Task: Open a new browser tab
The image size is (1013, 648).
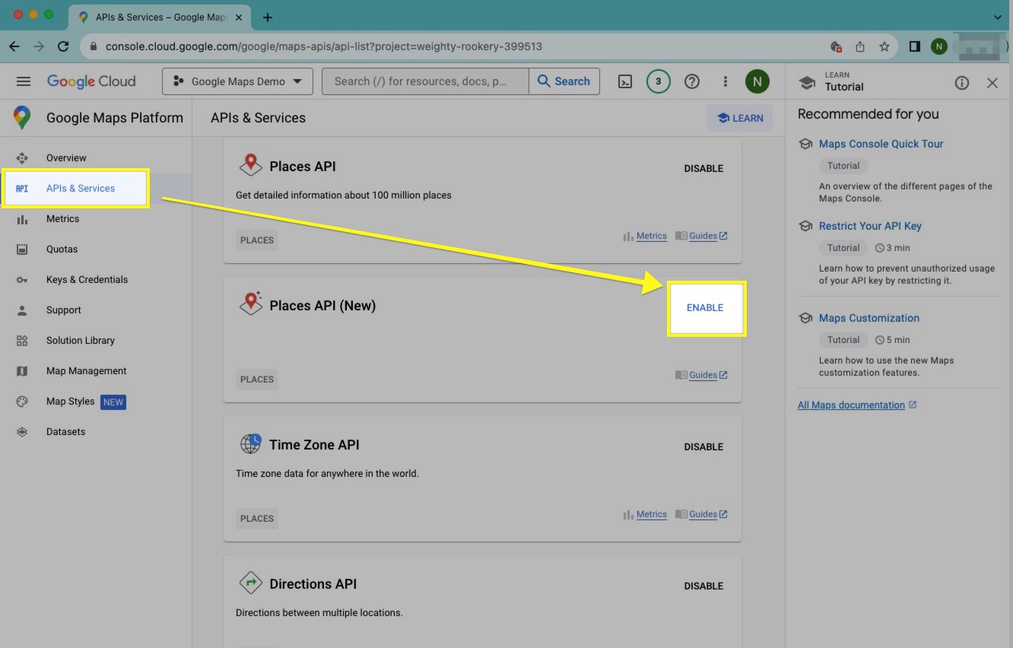Action: (x=268, y=17)
